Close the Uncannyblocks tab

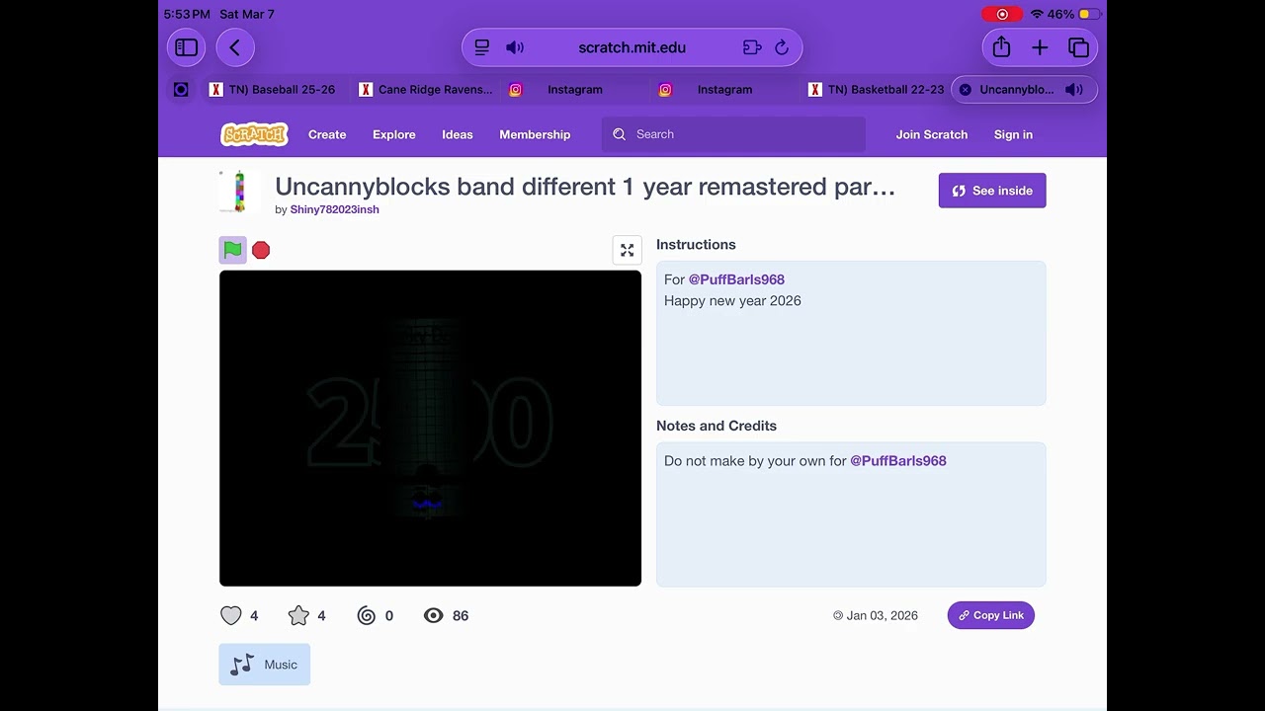coord(966,89)
